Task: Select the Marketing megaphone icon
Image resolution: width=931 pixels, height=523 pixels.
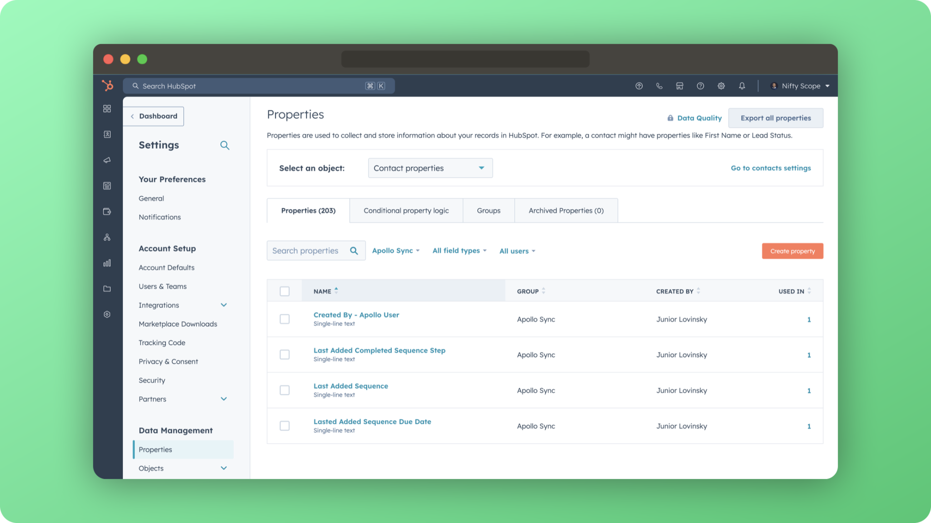Action: pos(107,159)
